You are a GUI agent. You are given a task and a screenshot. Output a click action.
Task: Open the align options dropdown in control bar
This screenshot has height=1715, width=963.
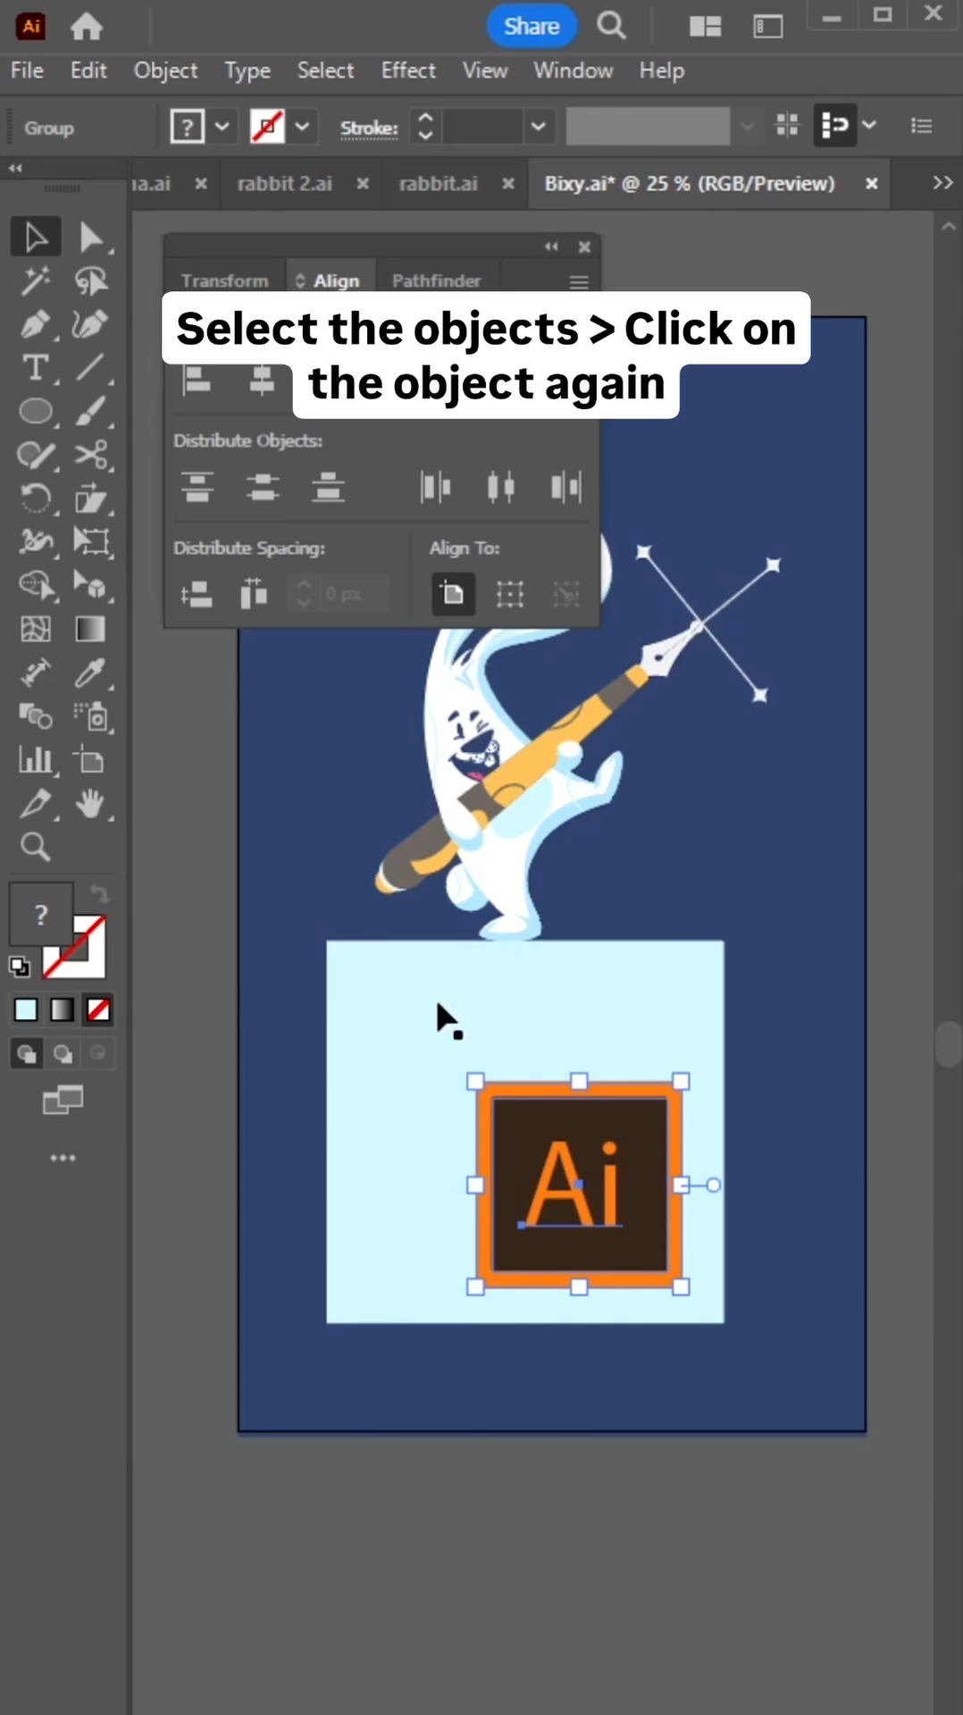[869, 125]
